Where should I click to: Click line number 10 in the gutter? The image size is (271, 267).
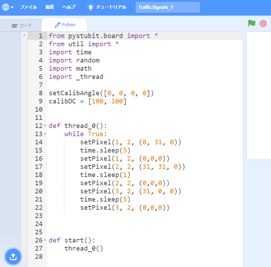click(x=39, y=110)
